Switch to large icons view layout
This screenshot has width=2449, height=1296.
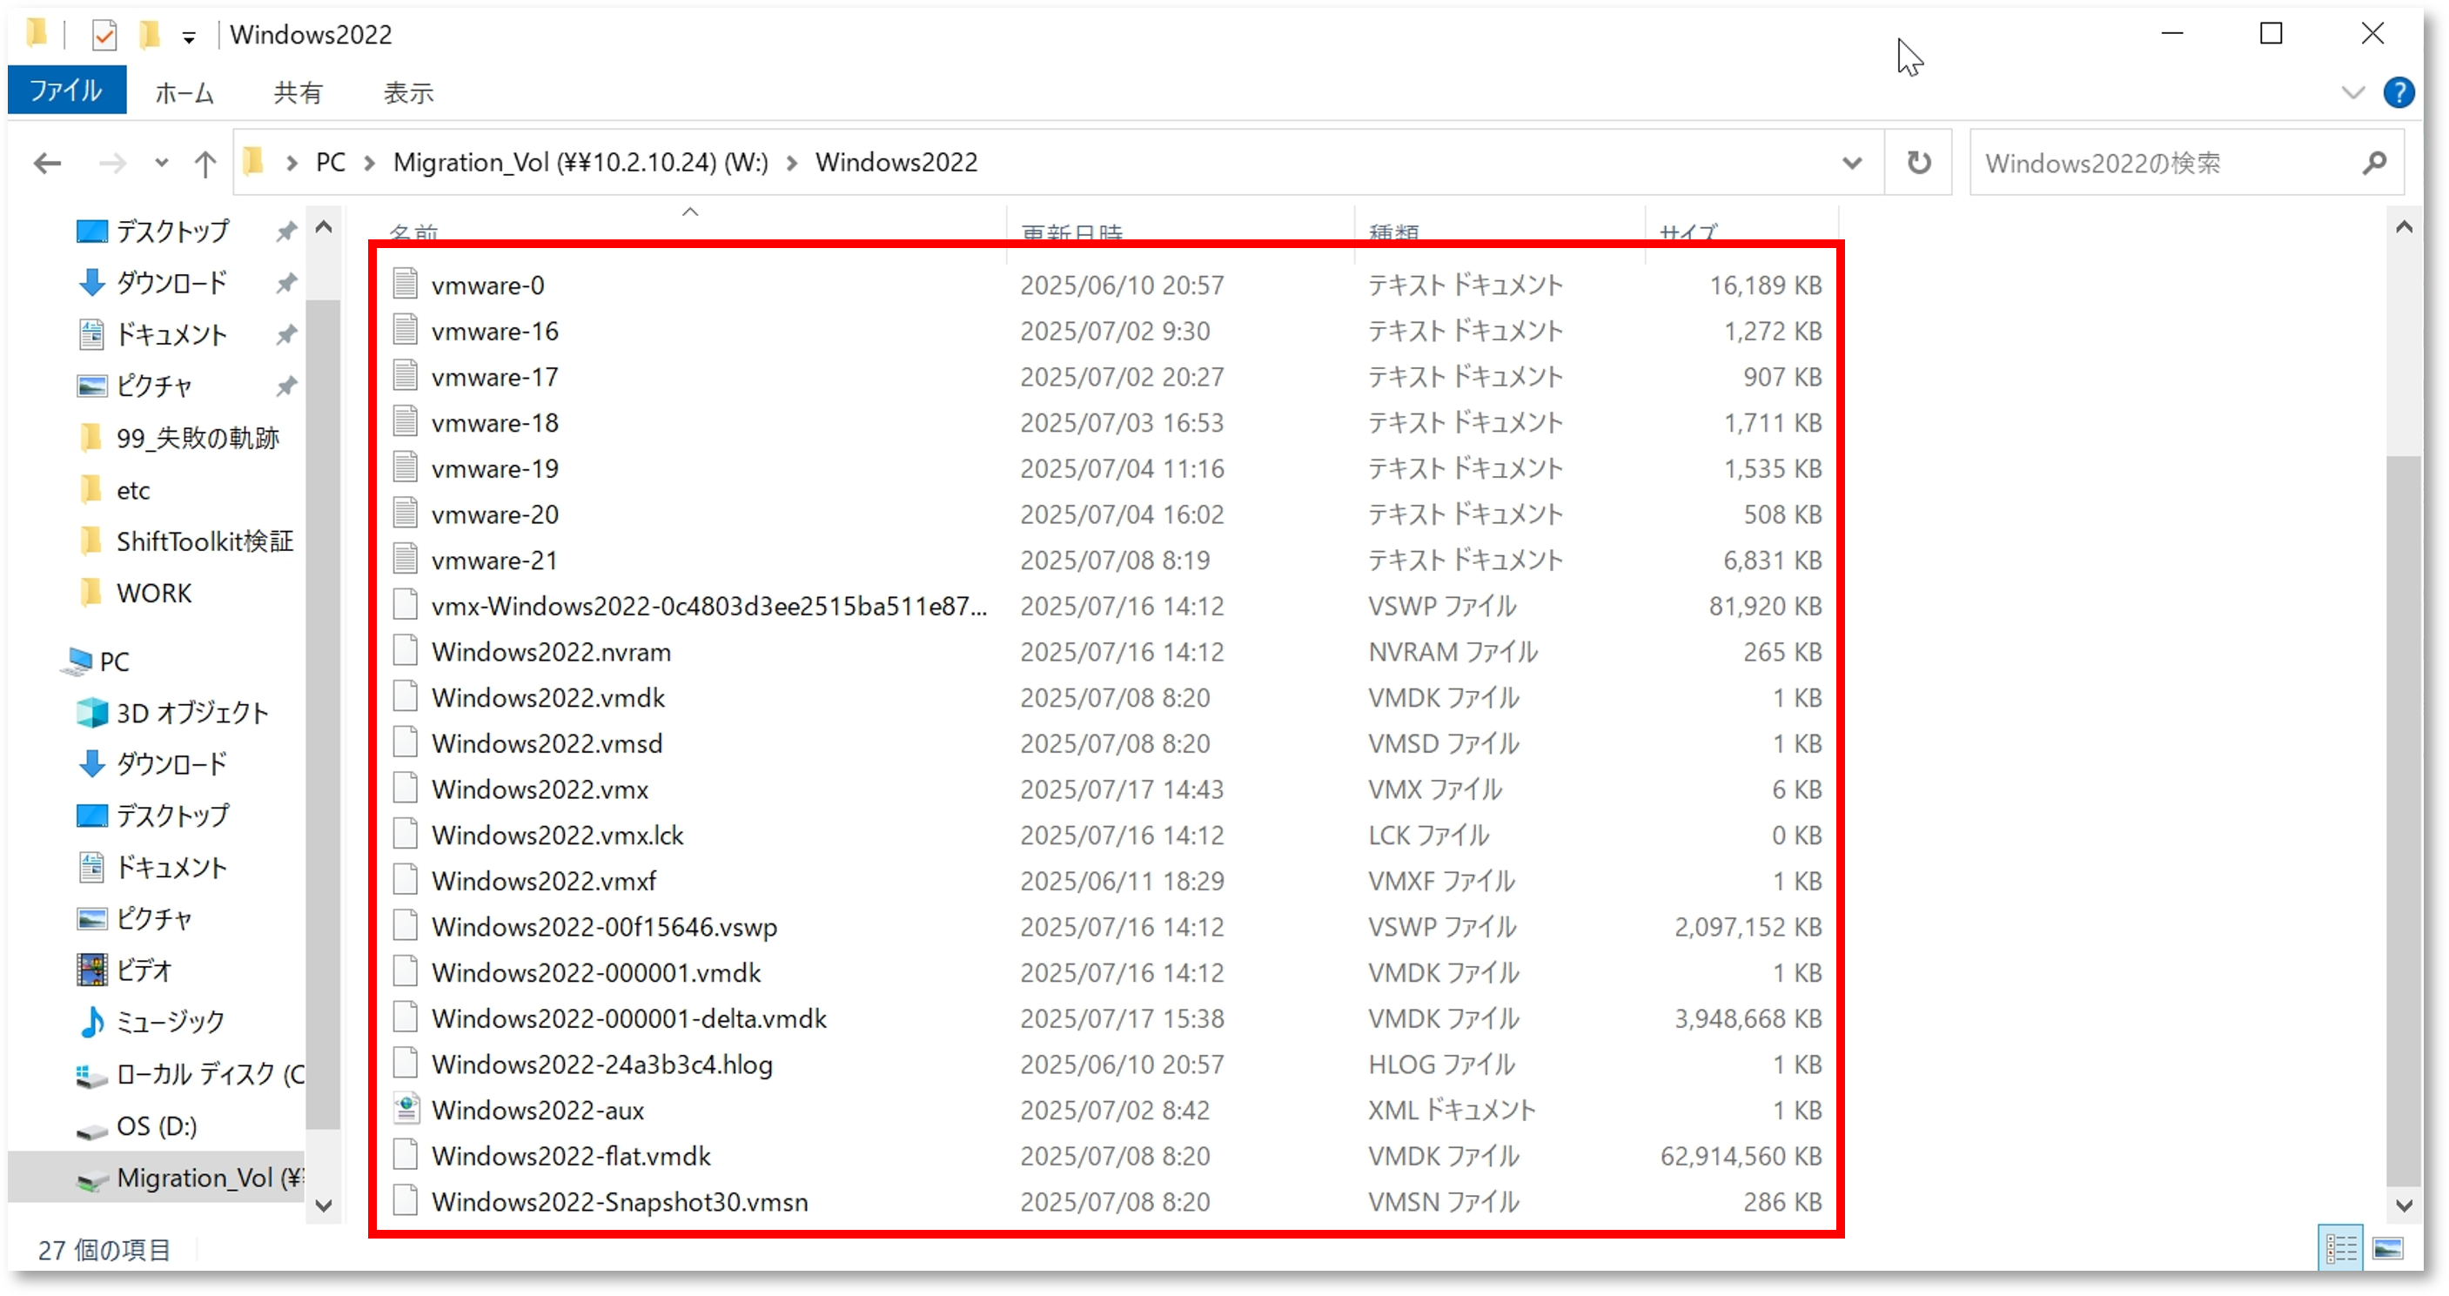click(x=2387, y=1247)
